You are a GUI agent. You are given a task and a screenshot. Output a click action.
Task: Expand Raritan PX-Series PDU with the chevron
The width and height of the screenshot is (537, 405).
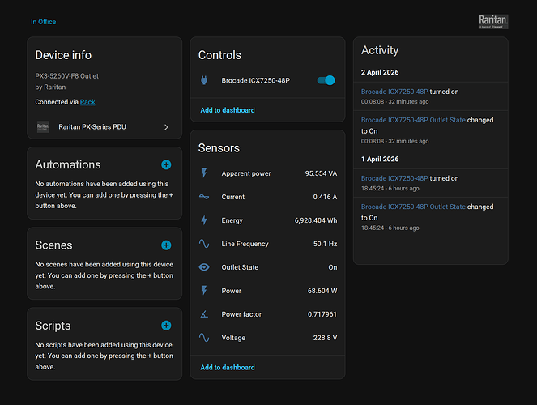pyautogui.click(x=166, y=127)
